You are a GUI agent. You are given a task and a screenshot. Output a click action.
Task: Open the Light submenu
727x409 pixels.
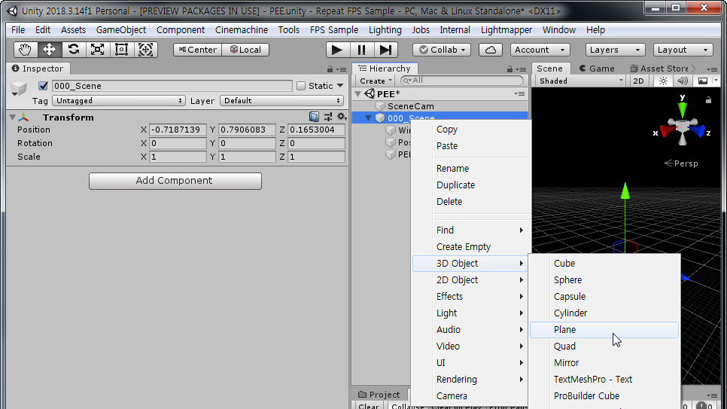pyautogui.click(x=470, y=313)
